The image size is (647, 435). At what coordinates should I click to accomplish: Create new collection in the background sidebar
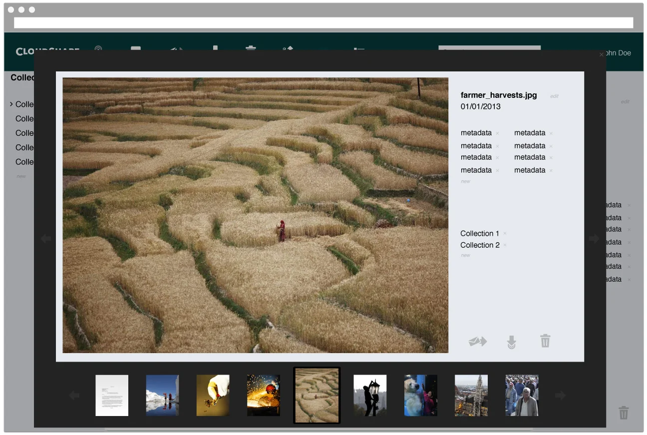point(21,176)
